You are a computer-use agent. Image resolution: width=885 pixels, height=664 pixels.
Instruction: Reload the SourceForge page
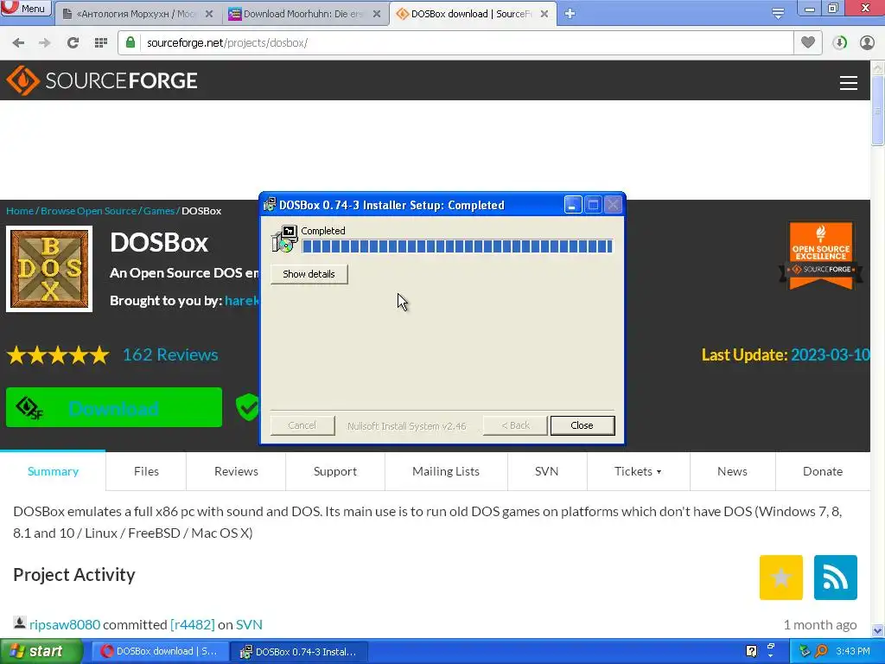pyautogui.click(x=73, y=43)
